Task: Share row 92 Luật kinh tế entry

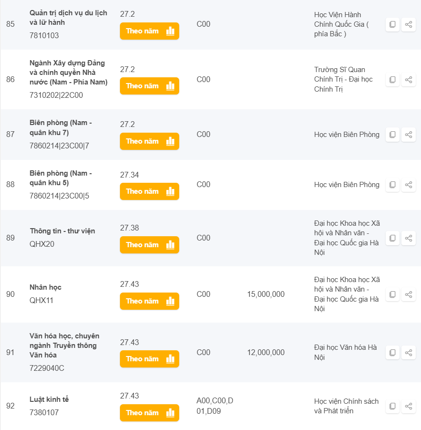Action: pos(409,406)
